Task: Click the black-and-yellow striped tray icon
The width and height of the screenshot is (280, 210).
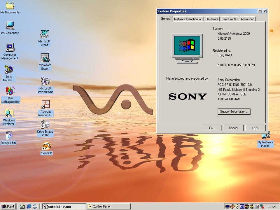Action: tap(247, 206)
